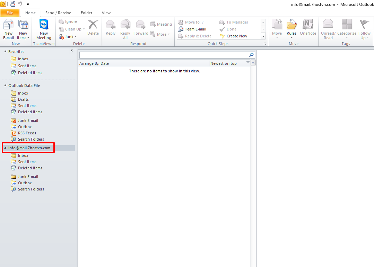Click the message list scroll up arrow

[253, 63]
